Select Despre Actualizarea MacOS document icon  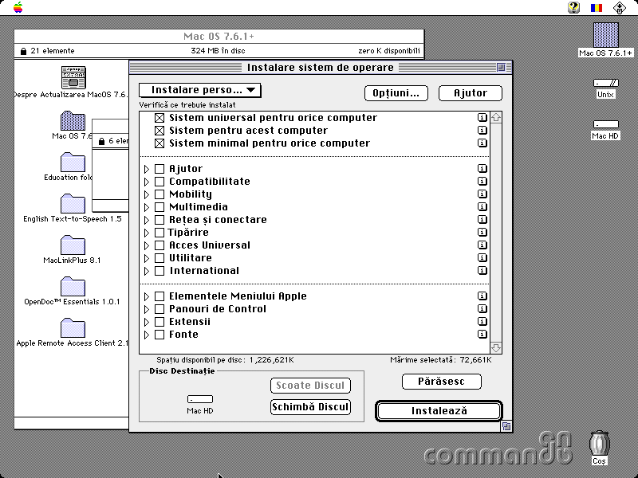[73, 77]
